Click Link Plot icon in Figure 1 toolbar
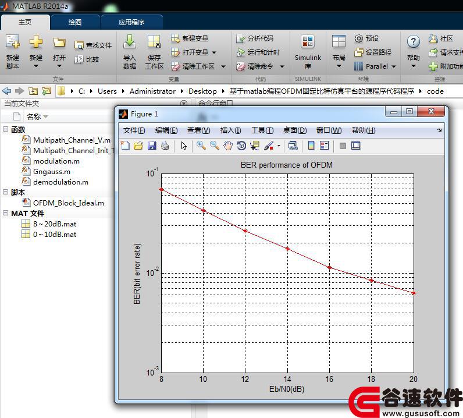 pyautogui.click(x=293, y=146)
